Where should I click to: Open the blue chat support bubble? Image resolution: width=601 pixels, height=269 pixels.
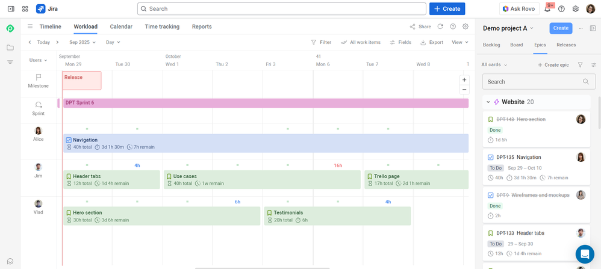click(585, 254)
